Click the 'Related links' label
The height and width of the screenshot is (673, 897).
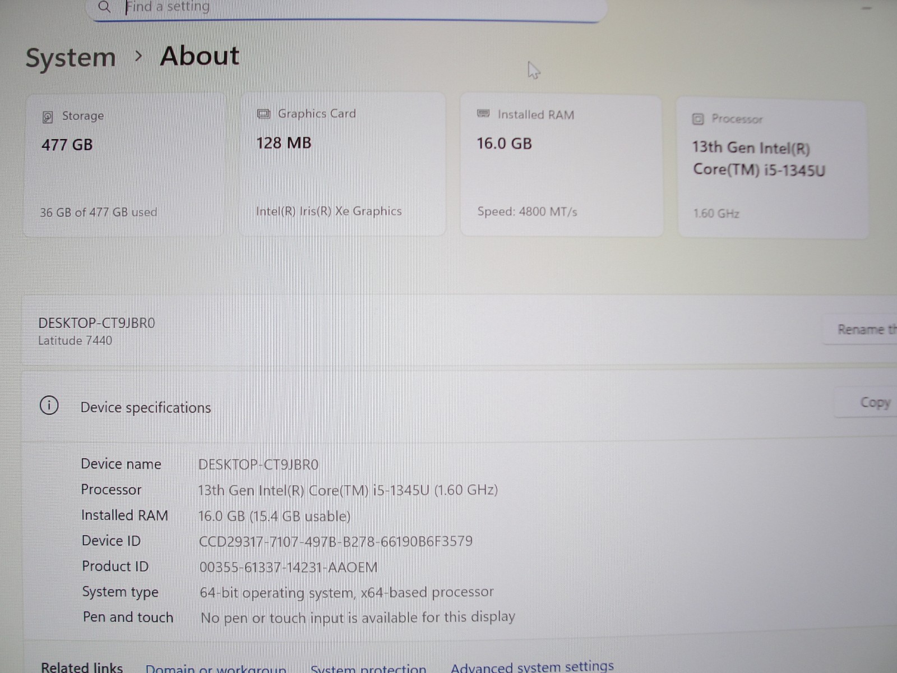pyautogui.click(x=82, y=667)
